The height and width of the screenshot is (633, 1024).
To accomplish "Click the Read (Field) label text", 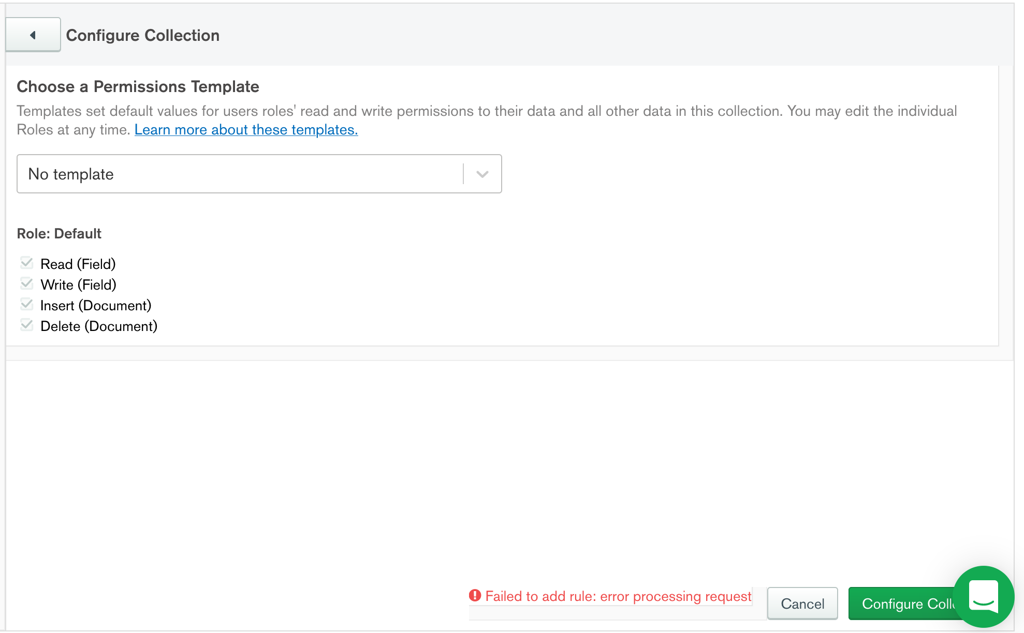I will [x=78, y=264].
